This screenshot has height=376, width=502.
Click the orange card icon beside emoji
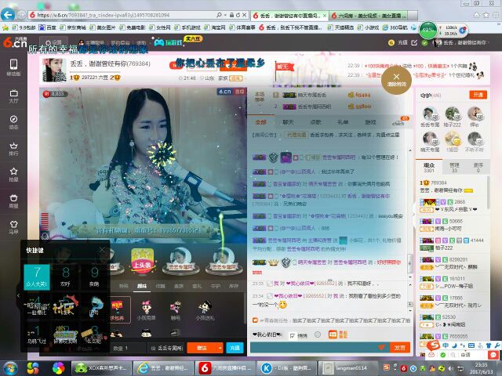tap(333, 334)
